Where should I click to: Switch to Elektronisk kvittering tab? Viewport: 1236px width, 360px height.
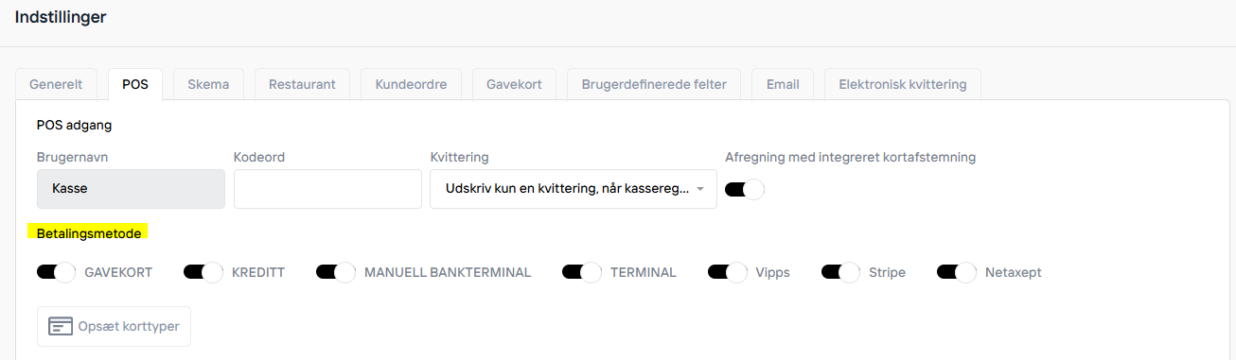[903, 84]
